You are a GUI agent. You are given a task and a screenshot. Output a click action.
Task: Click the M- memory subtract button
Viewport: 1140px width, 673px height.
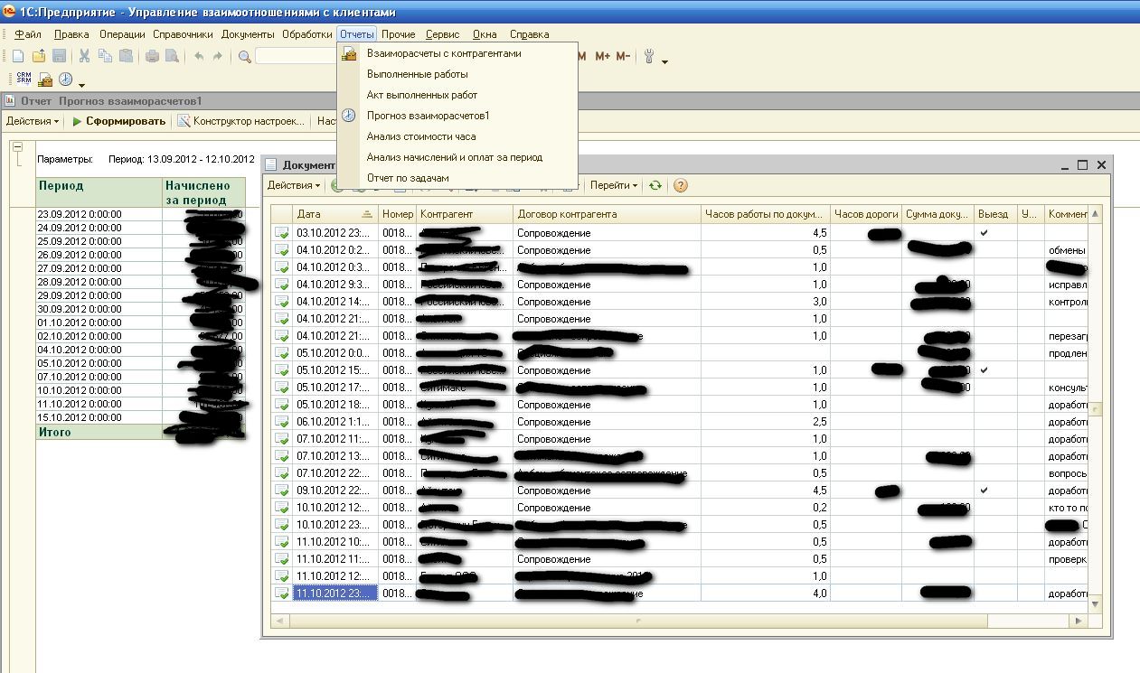623,56
